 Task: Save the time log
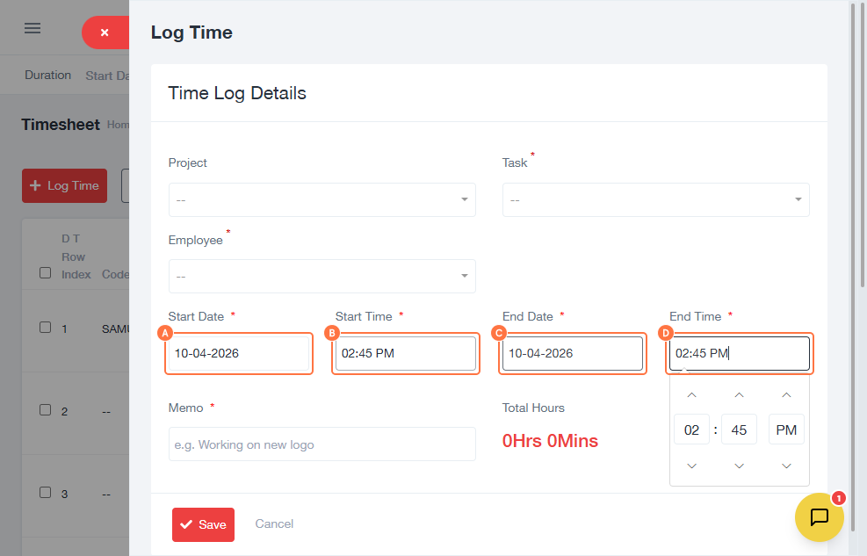coord(203,524)
